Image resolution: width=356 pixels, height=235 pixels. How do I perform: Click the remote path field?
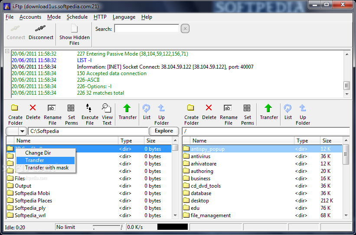tap(266, 131)
